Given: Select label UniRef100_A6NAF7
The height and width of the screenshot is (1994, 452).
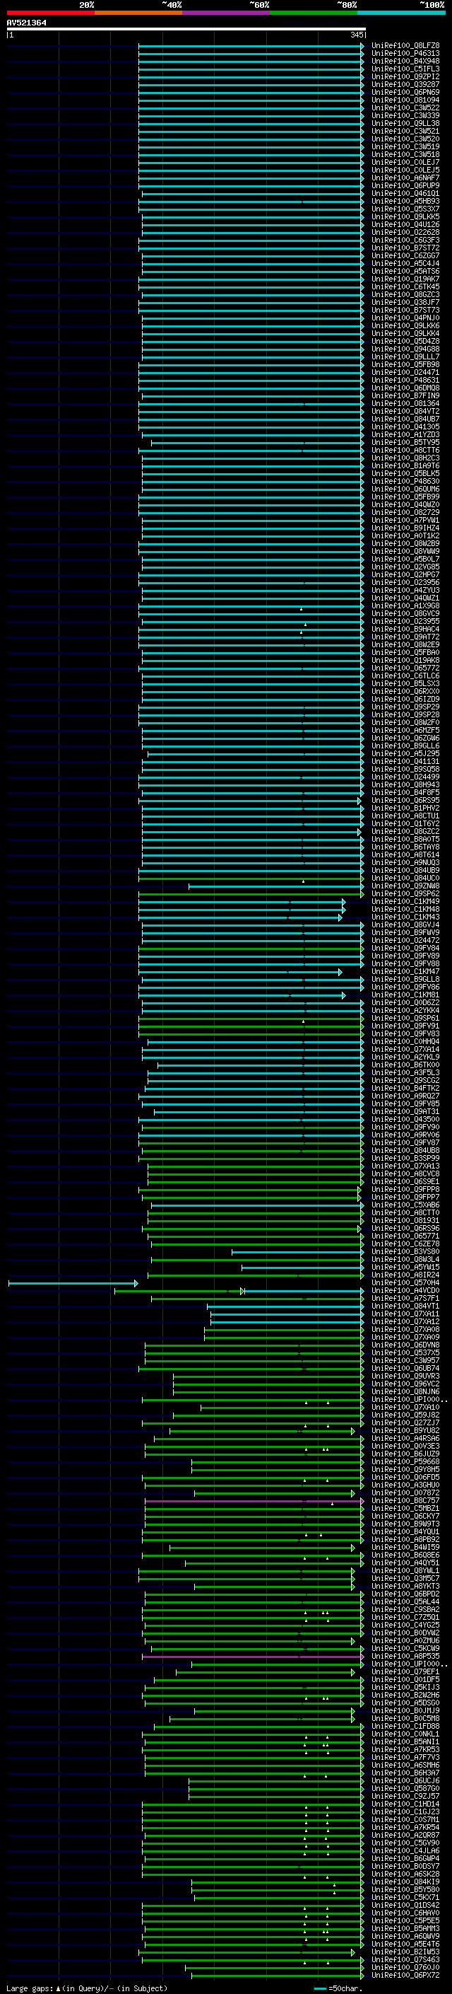Looking at the screenshot, I should 405,178.
